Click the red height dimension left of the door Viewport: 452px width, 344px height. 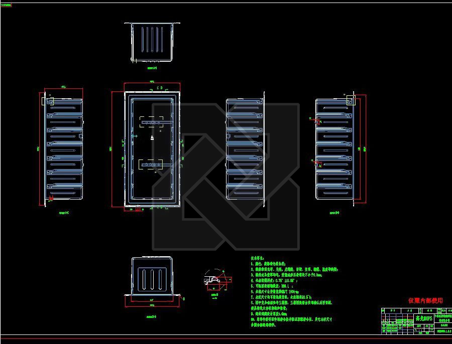pos(111,148)
